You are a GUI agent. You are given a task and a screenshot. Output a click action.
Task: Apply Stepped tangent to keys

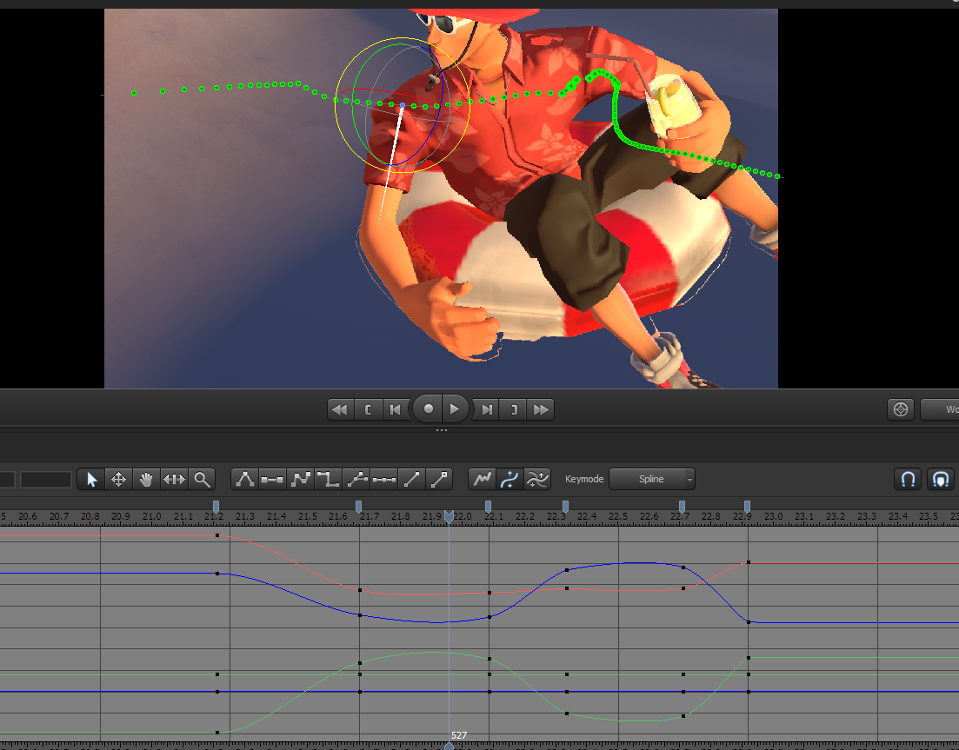[329, 479]
